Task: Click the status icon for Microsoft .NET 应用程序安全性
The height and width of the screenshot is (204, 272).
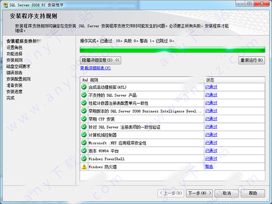Action: click(83, 143)
